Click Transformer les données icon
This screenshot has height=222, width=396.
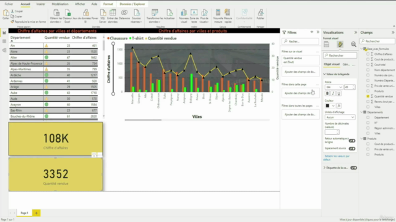click(155, 12)
